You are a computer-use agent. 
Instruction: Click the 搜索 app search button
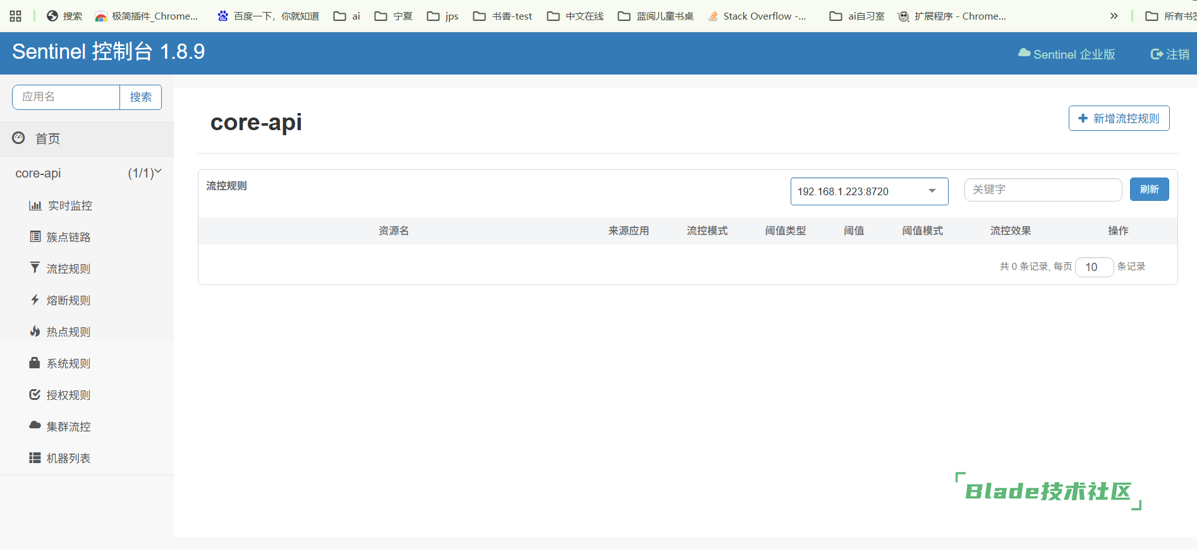click(x=140, y=97)
